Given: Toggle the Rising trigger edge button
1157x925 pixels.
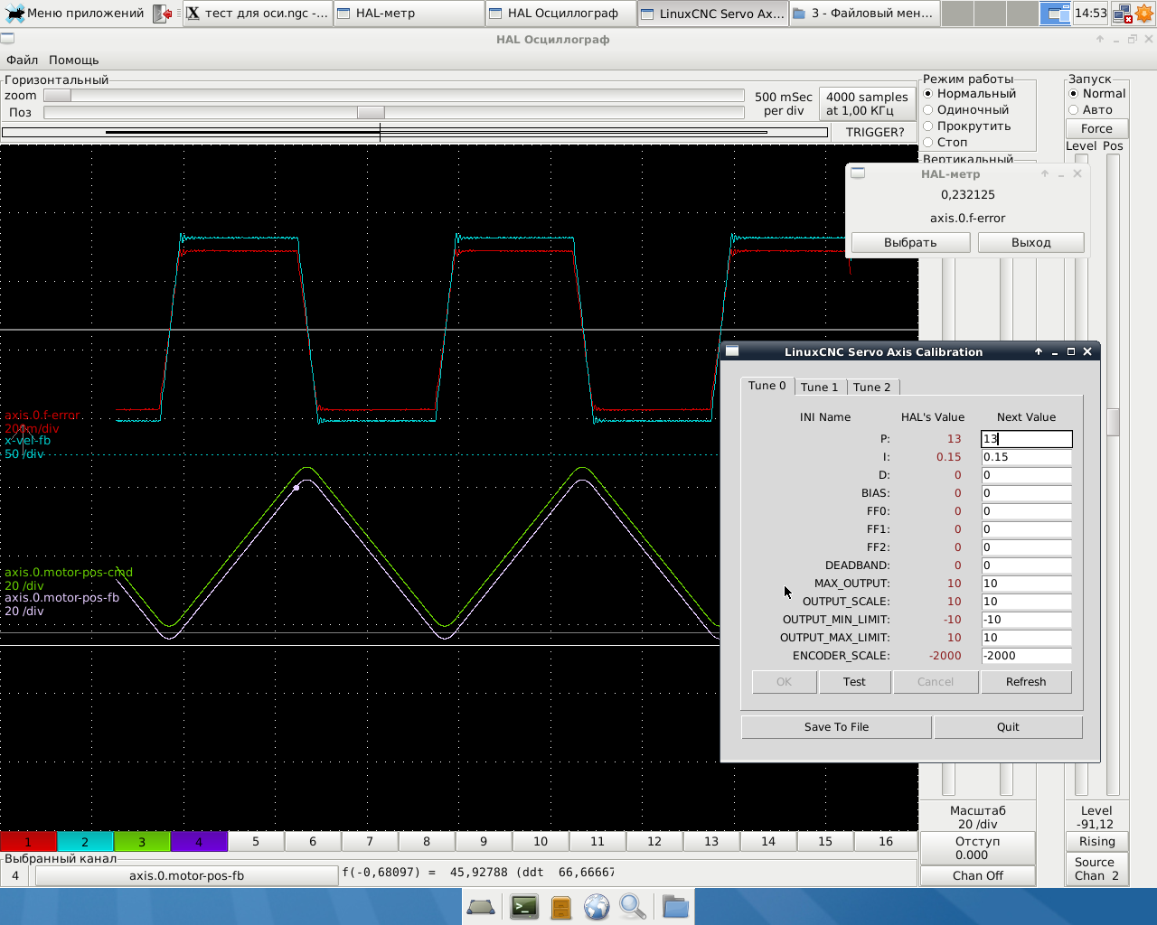Looking at the screenshot, I should 1096,841.
